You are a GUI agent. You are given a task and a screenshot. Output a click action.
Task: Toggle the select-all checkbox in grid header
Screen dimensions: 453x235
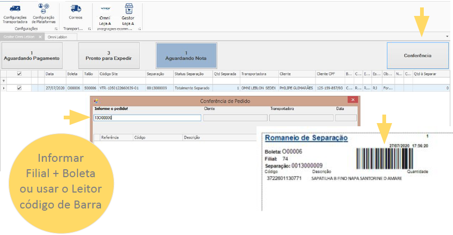click(x=20, y=74)
